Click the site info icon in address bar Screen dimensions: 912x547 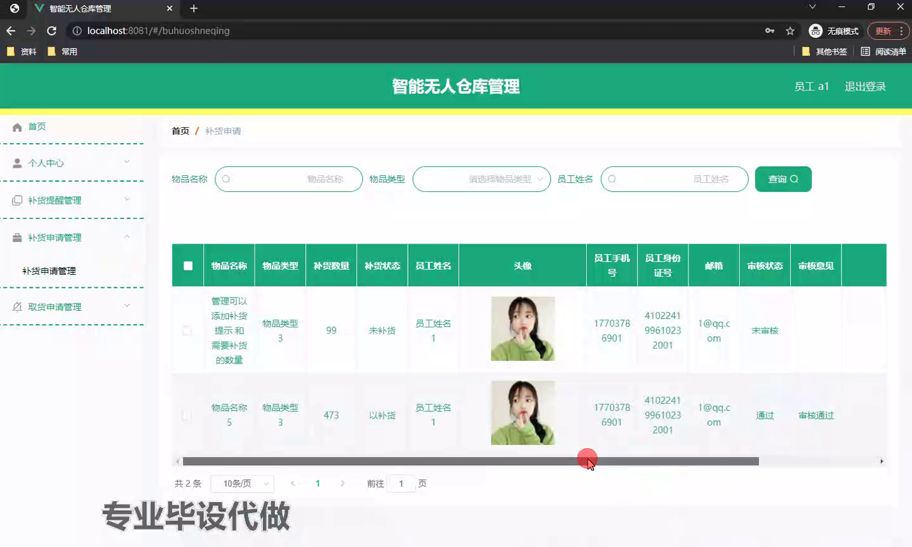(77, 30)
